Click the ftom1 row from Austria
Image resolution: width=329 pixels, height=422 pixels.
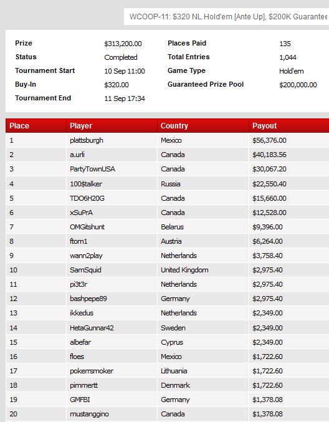pyautogui.click(x=168, y=241)
